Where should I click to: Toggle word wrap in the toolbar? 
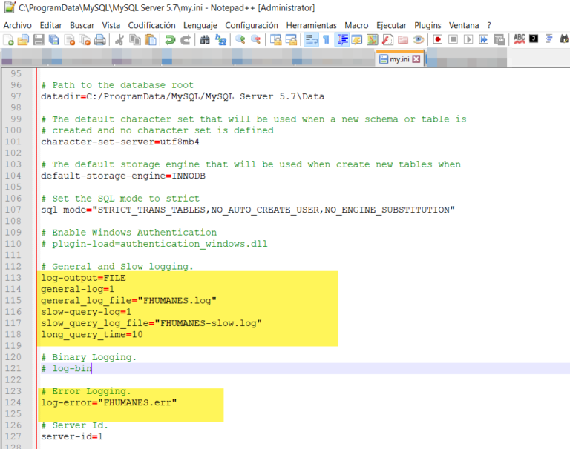pyautogui.click(x=311, y=40)
